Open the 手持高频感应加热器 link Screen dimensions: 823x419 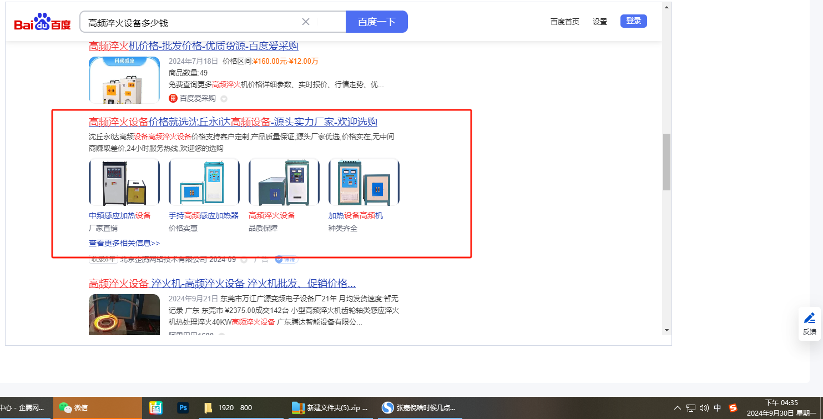pyautogui.click(x=204, y=215)
